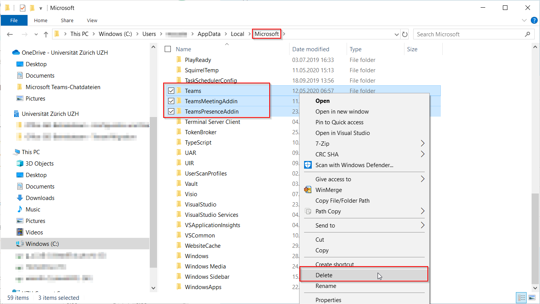This screenshot has width=540, height=304.
Task: Uncheck the Teams folder checkbox
Action: [x=171, y=91]
